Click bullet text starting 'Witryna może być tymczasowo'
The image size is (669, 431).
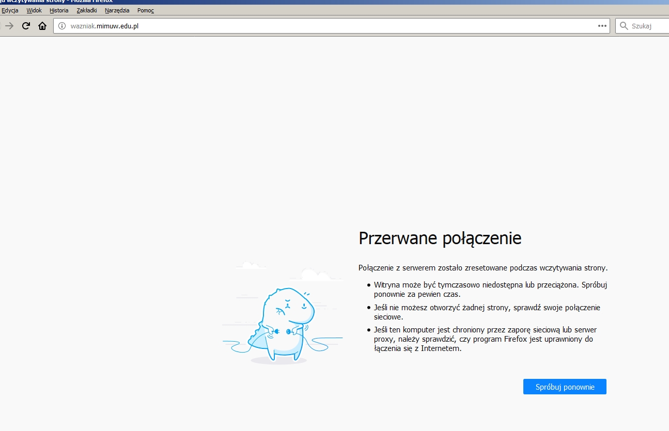point(490,289)
